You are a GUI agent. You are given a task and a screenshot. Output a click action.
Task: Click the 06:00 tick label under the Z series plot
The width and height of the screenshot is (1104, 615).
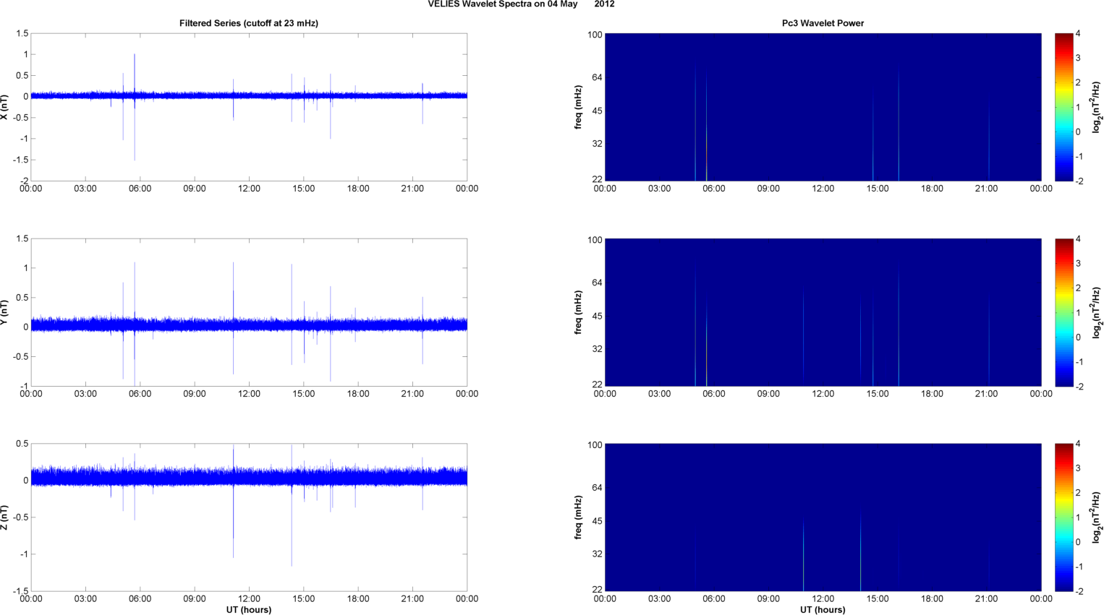tap(140, 598)
